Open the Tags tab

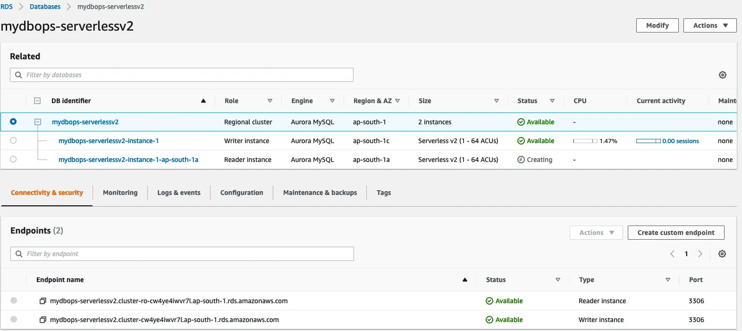coord(384,193)
